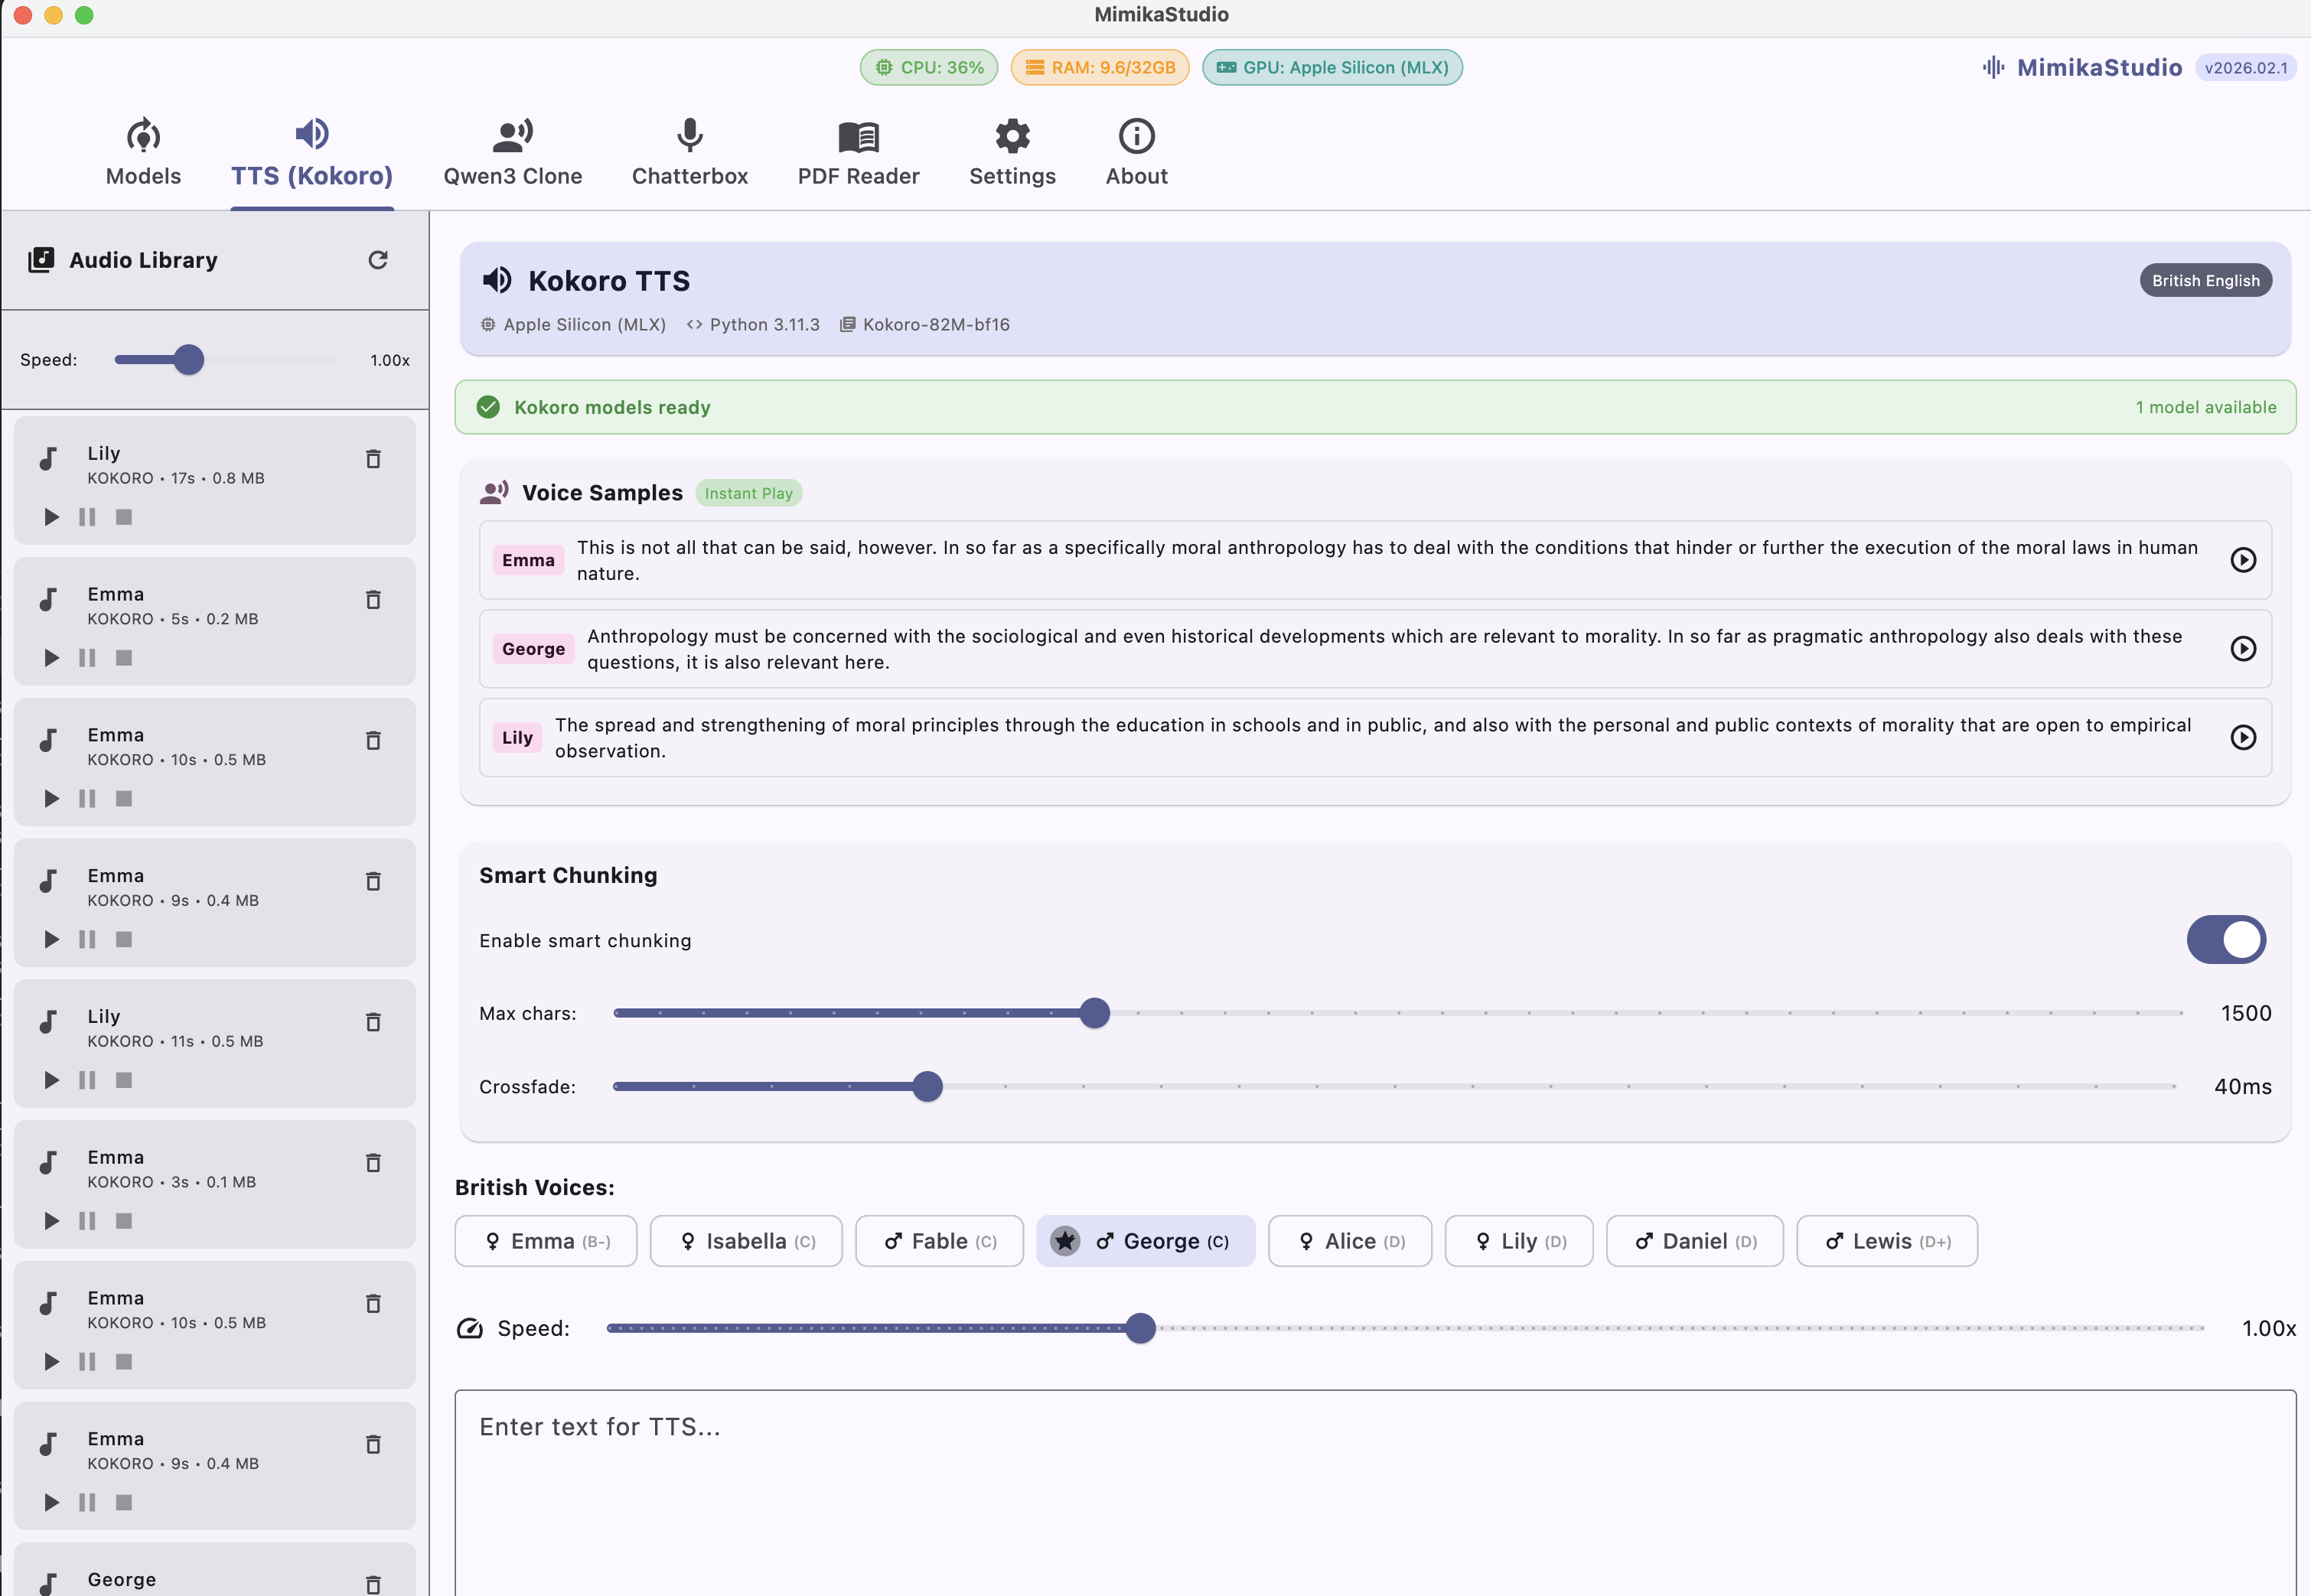Select the Isabella British voice

click(x=745, y=1240)
